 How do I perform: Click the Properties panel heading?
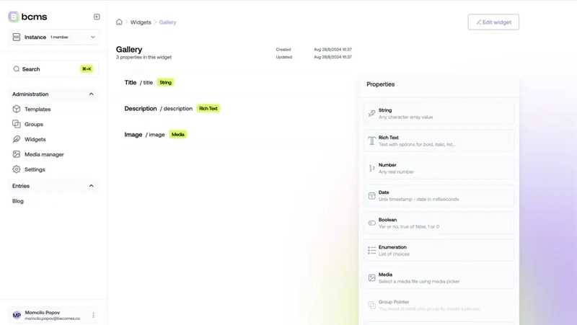click(381, 84)
